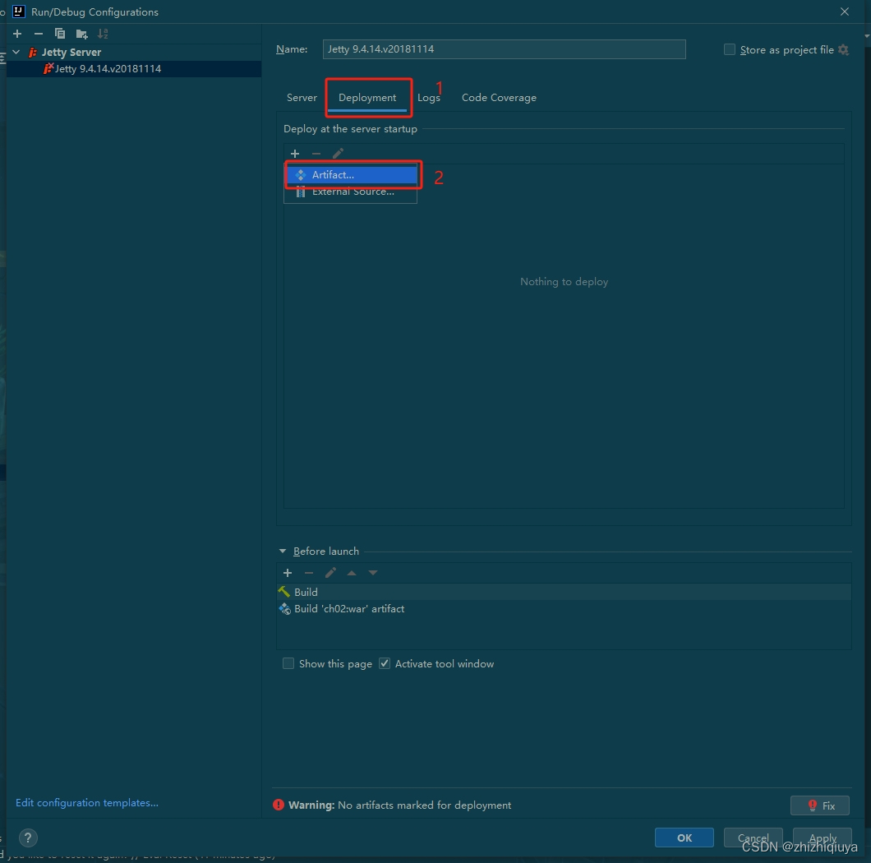Select the edit pencil in the Deployment toolbar

point(338,154)
